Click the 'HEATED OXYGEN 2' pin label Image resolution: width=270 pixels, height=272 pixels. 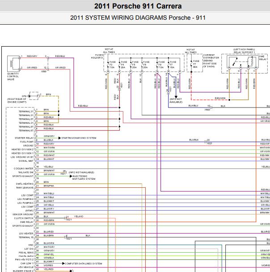(22, 150)
